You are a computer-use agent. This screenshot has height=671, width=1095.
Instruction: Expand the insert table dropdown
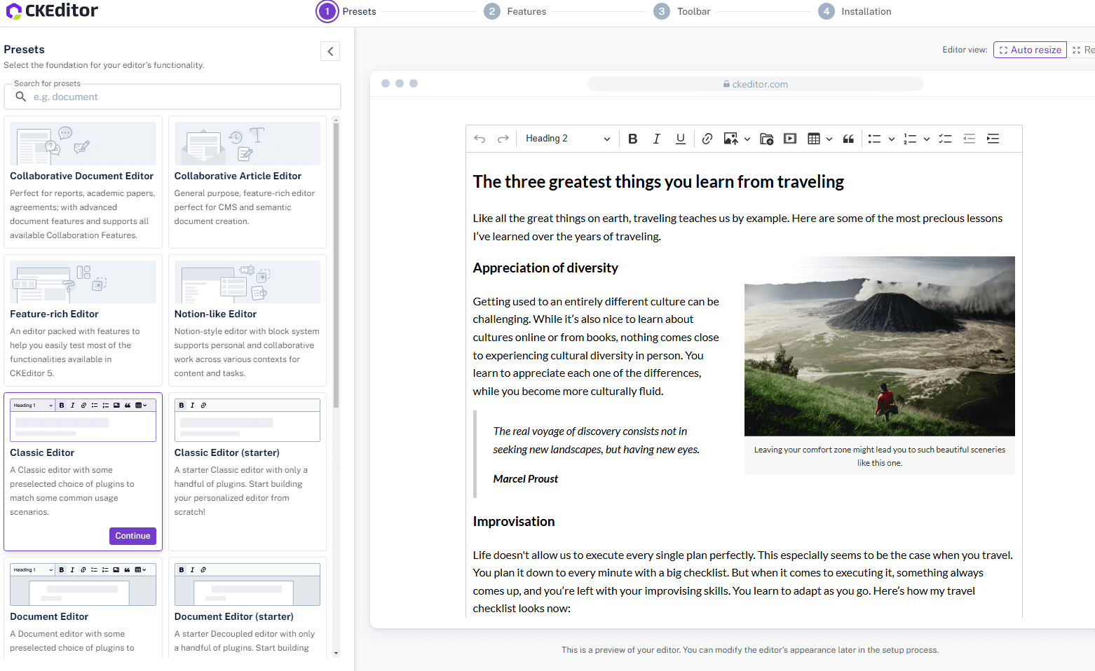coord(829,139)
